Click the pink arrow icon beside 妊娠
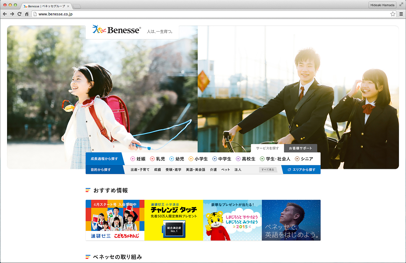The image size is (406, 263). tap(133, 159)
